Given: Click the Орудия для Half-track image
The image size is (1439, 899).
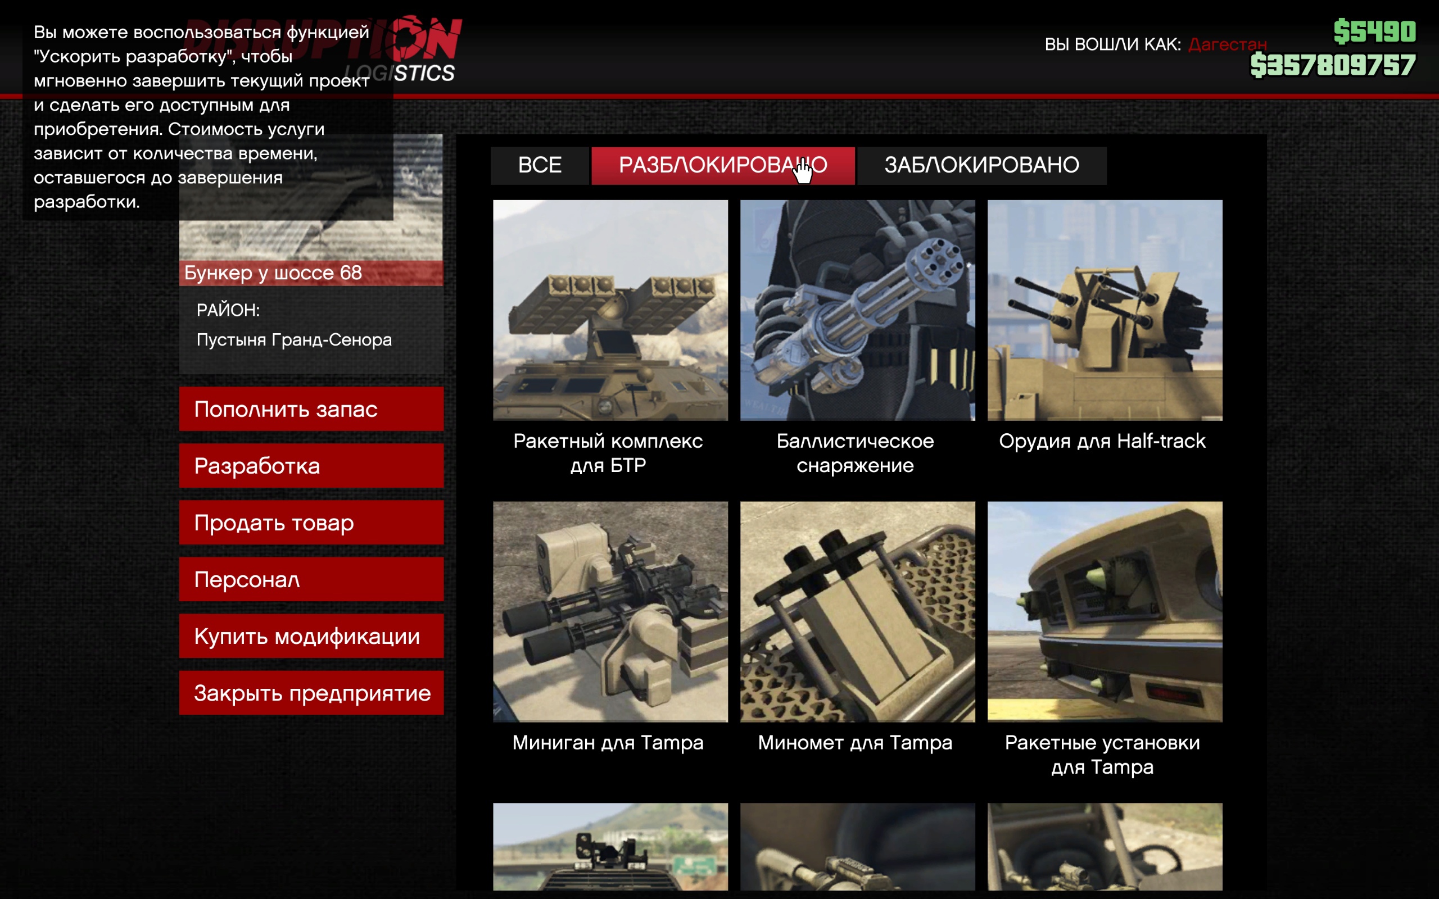Looking at the screenshot, I should pos(1104,310).
